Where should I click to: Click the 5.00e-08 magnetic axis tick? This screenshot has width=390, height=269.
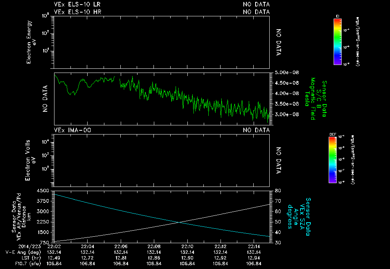pyautogui.click(x=287, y=73)
